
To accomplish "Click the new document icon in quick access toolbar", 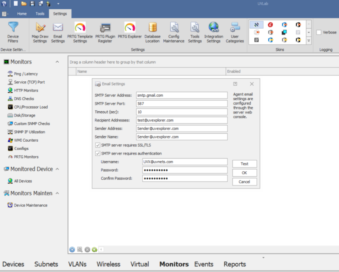I will 15,4.
